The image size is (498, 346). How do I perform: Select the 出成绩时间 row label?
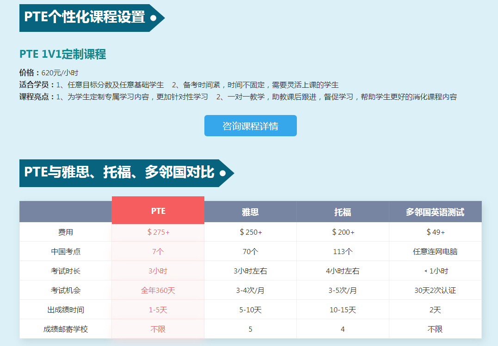66,310
